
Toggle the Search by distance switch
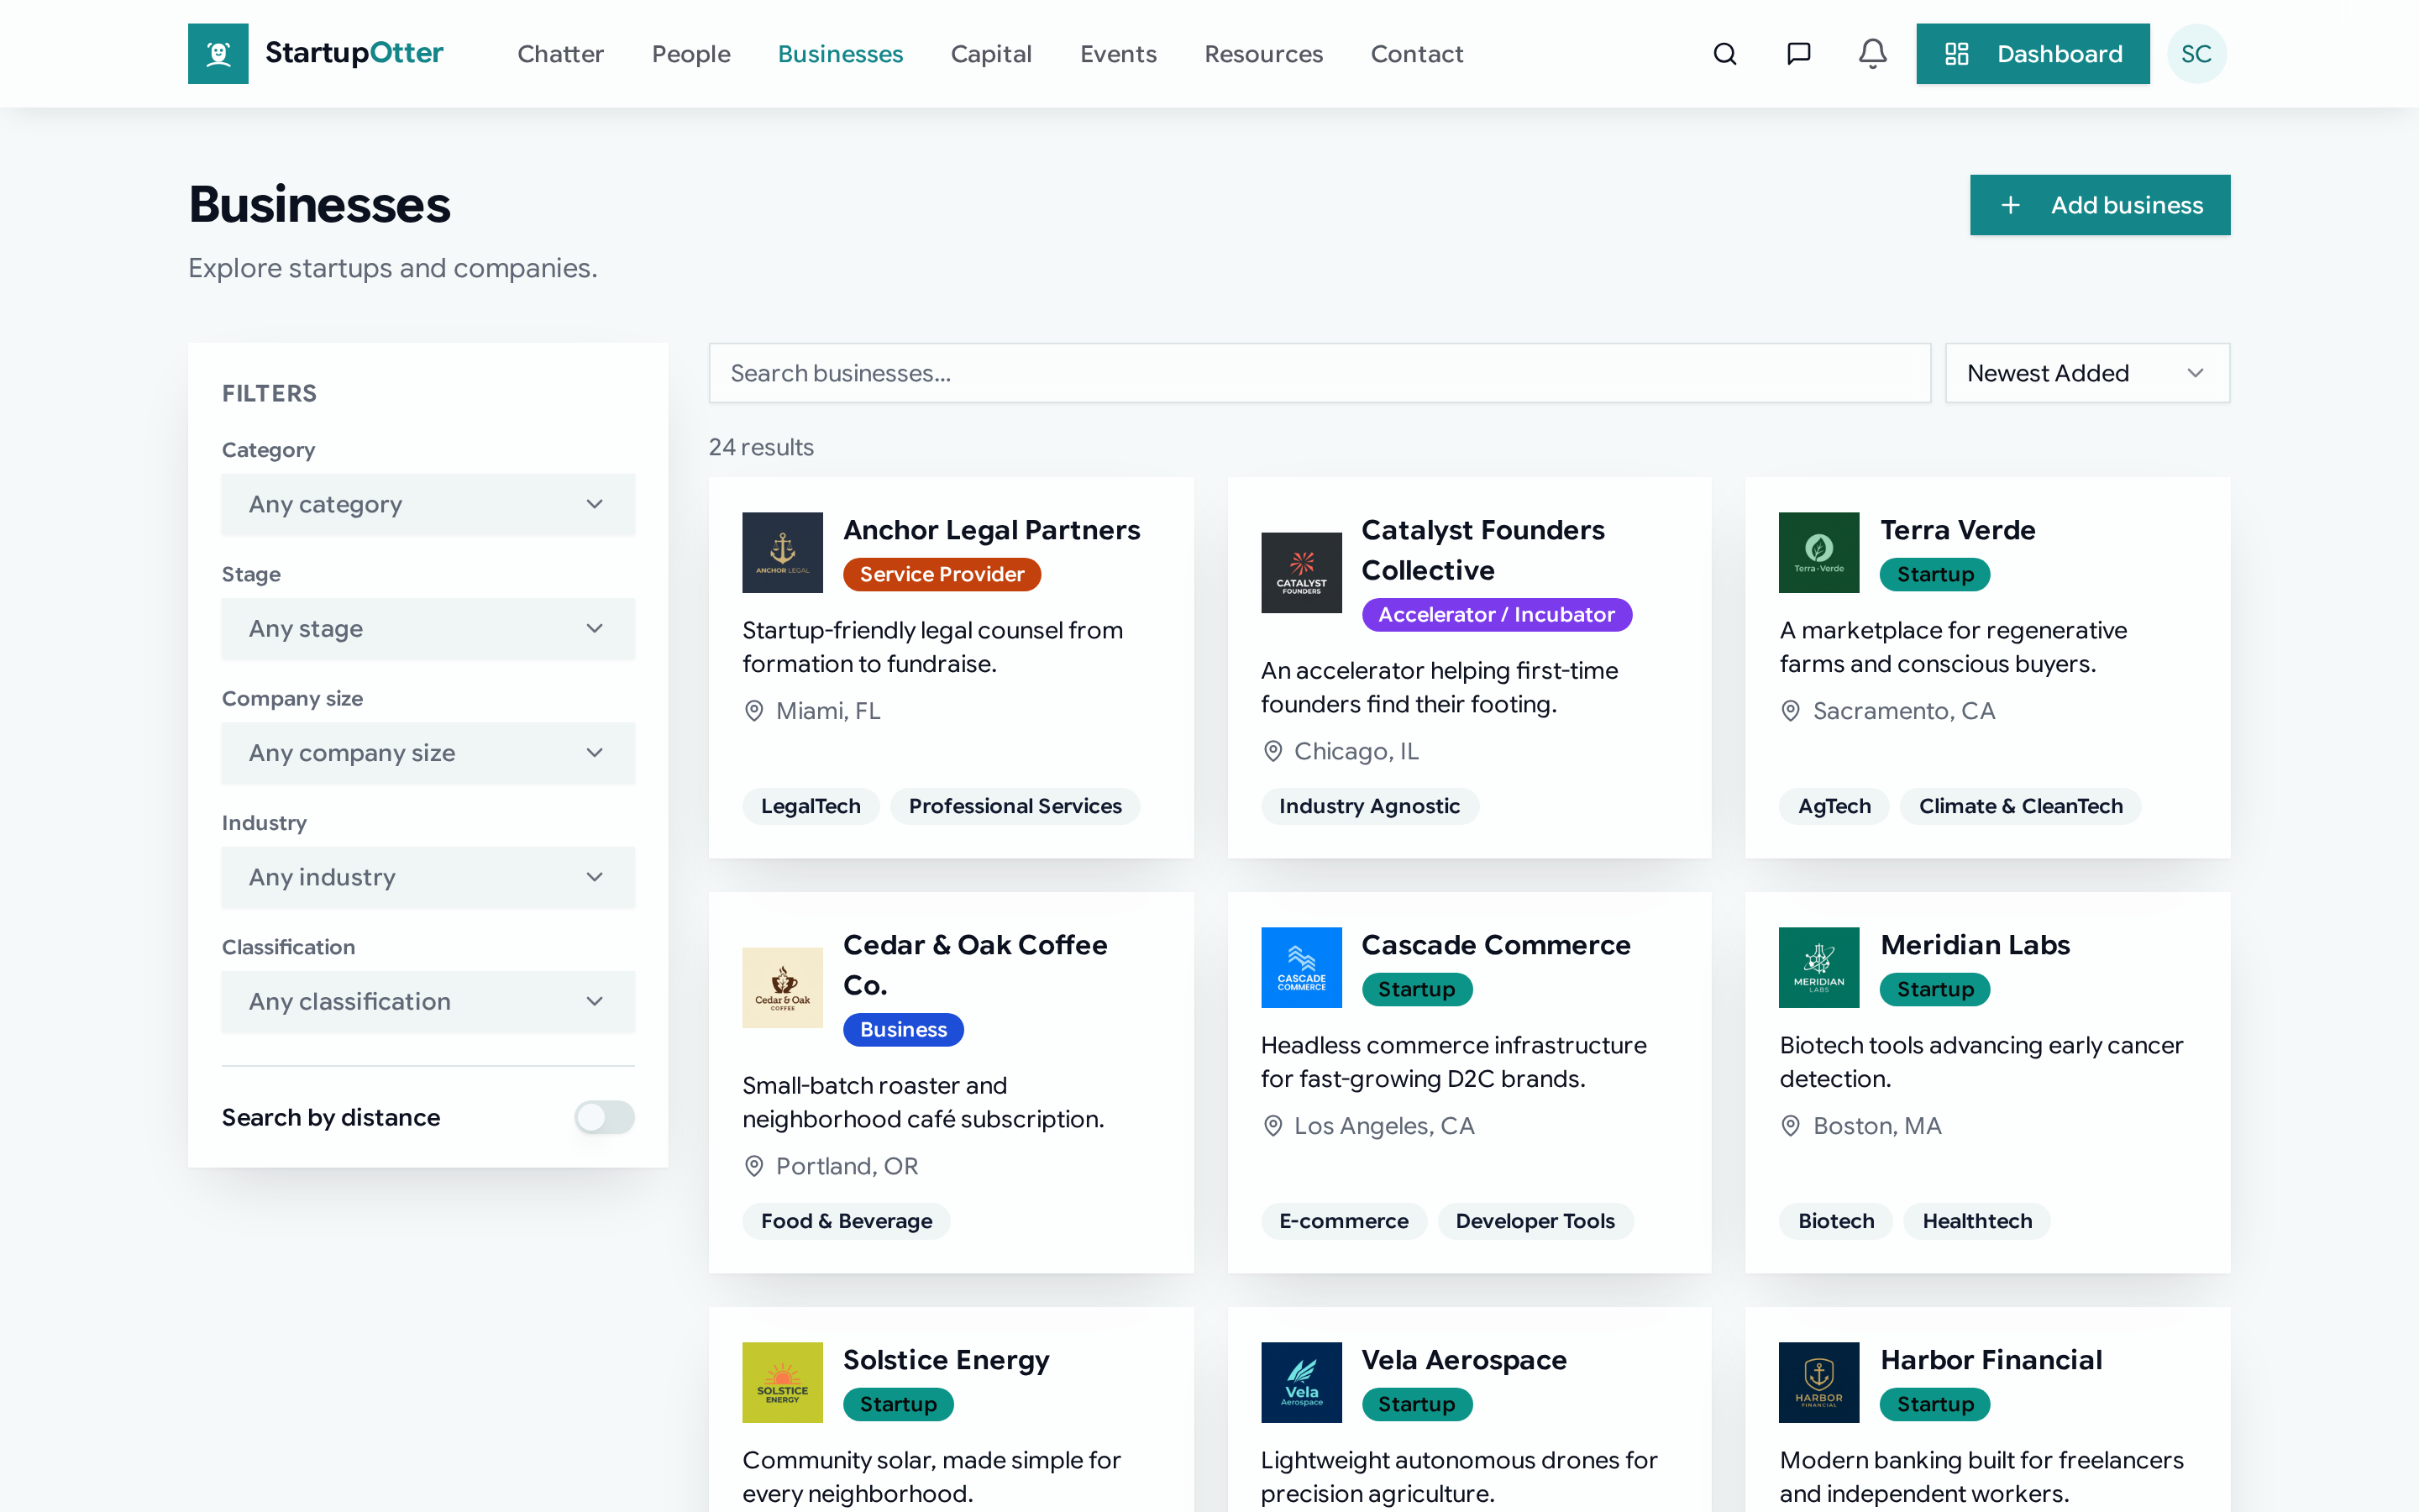pos(605,1117)
